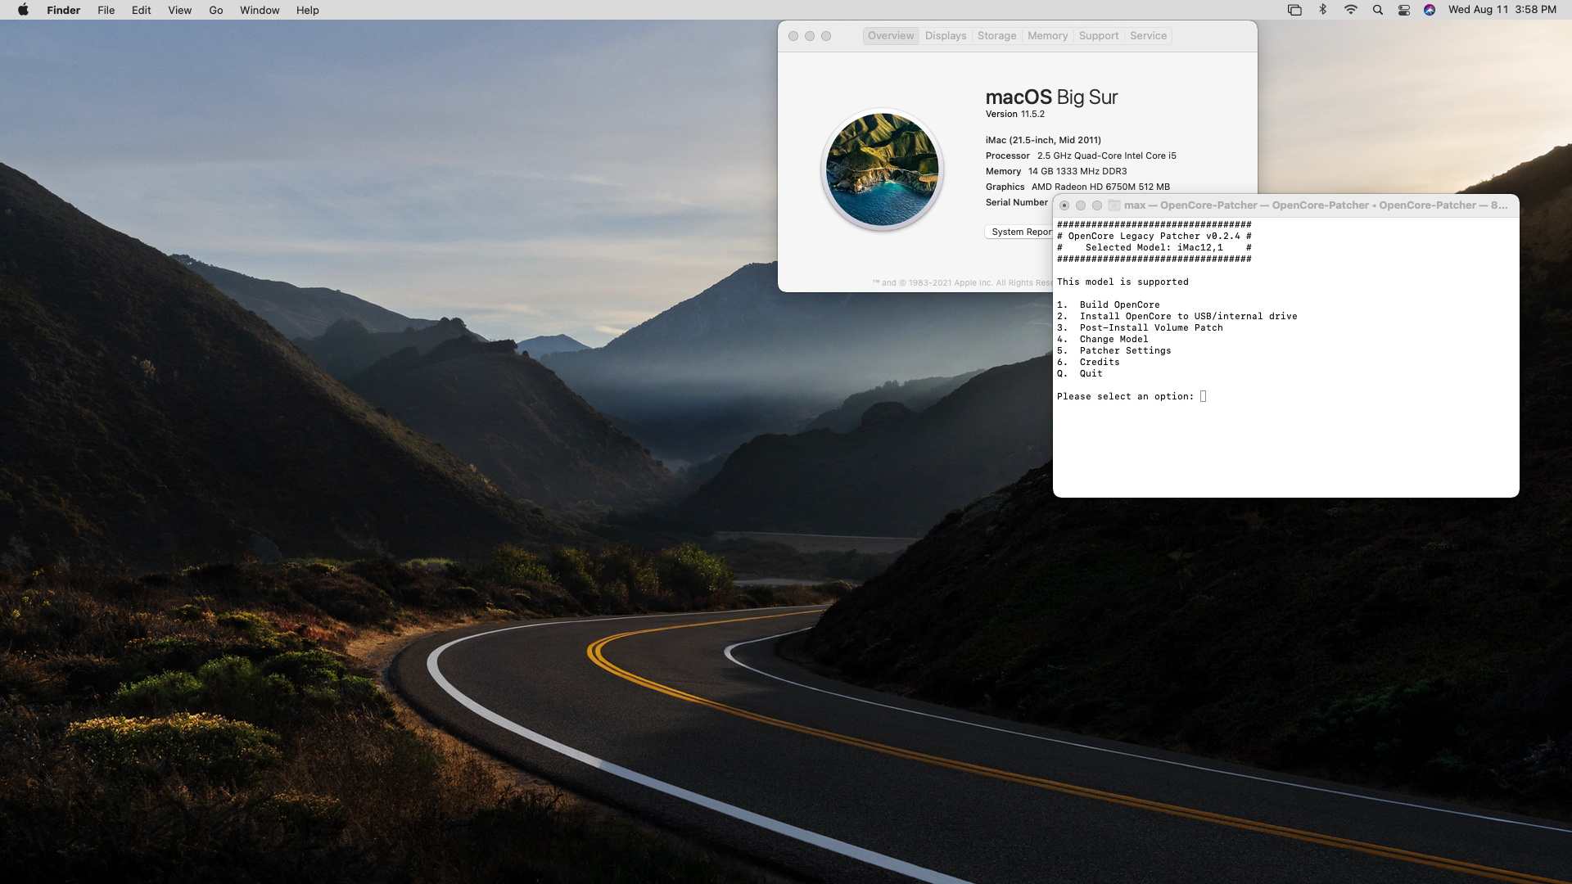Select the Overview tab in About This Mac
Viewport: 1572px width, 884px height.
[891, 36]
